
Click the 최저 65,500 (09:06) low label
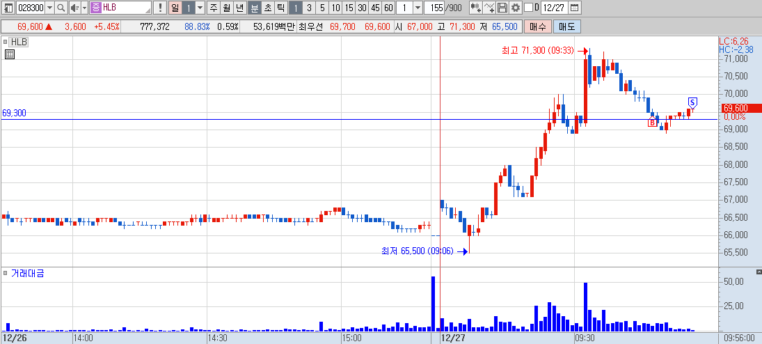click(x=418, y=251)
